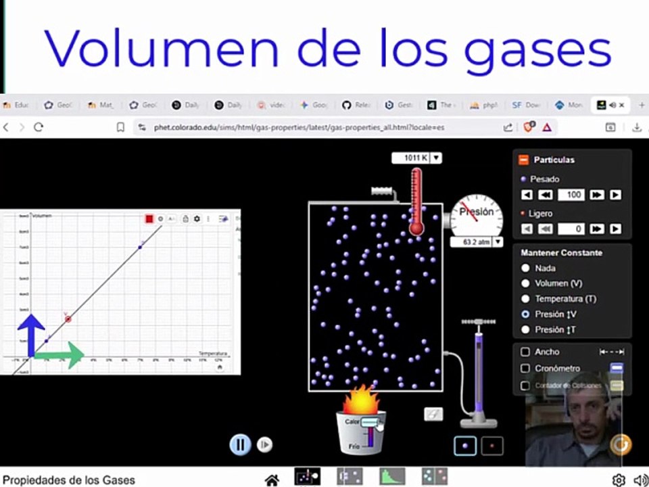Click the container lid handle

tap(381, 191)
